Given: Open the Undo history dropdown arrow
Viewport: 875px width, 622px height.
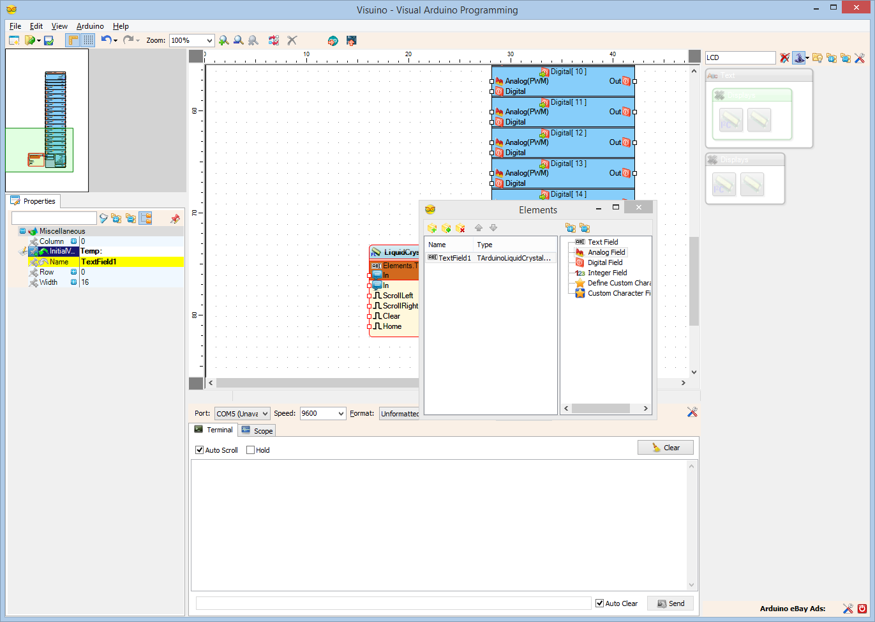Looking at the screenshot, I should point(116,41).
